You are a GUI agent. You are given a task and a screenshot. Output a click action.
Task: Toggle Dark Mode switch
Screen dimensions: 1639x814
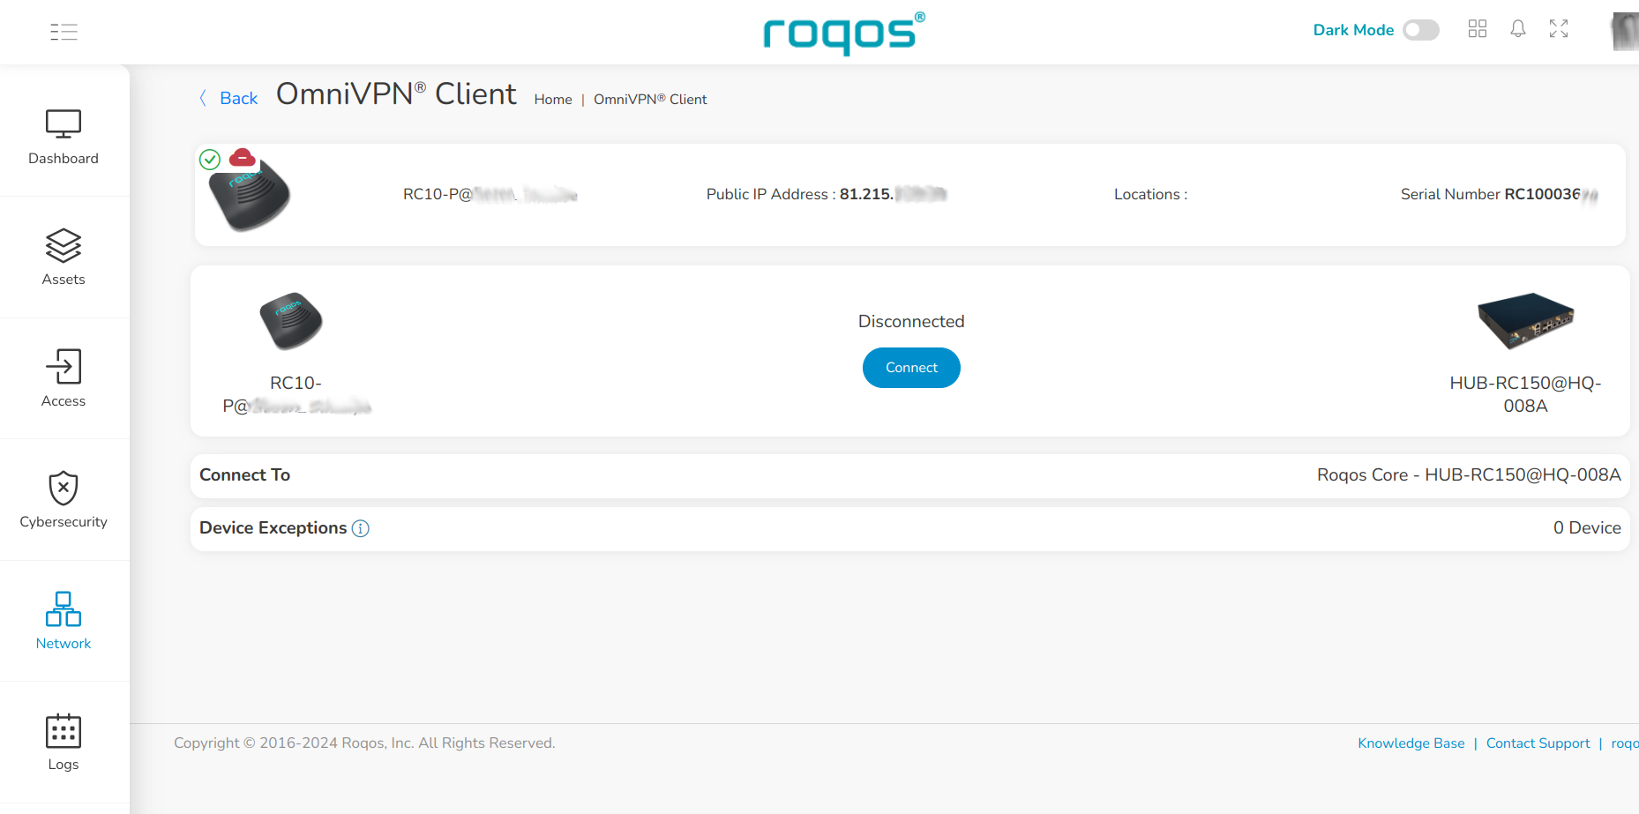click(1420, 30)
